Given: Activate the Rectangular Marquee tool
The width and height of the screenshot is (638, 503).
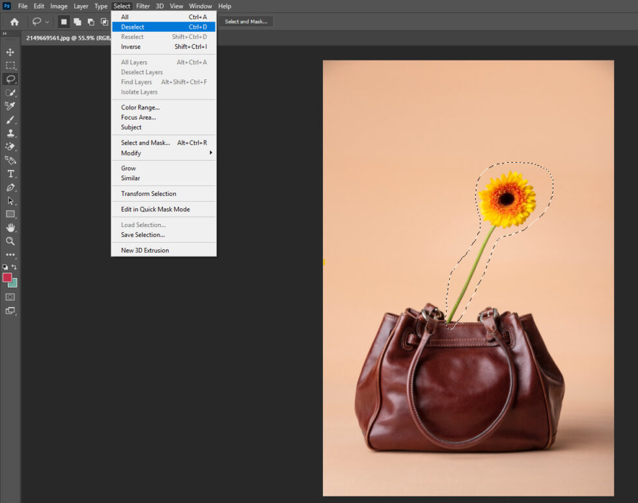Looking at the screenshot, I should point(10,65).
